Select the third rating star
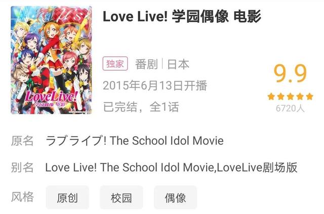 click(290, 97)
